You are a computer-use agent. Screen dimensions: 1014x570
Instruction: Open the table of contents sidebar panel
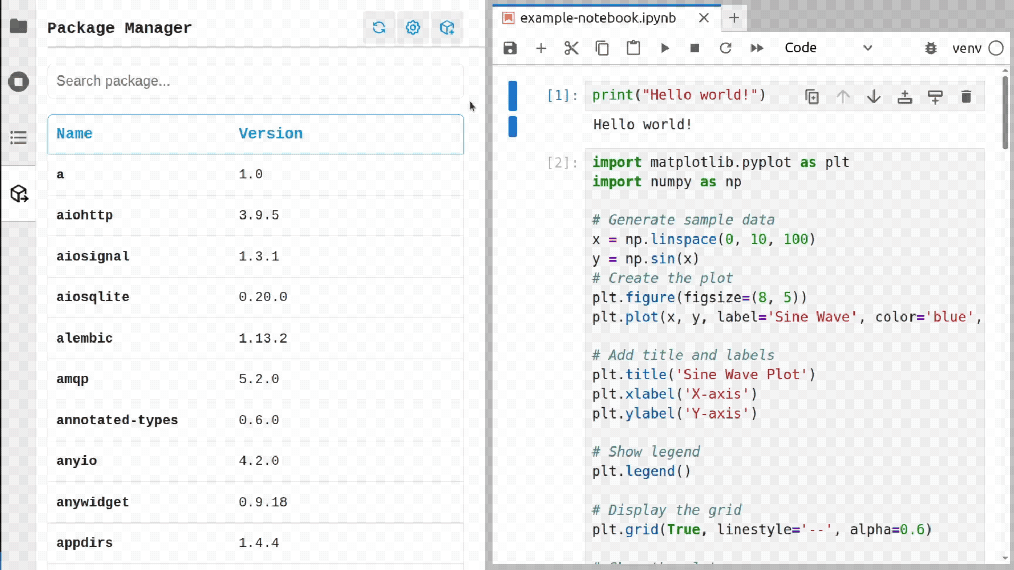pos(18,137)
